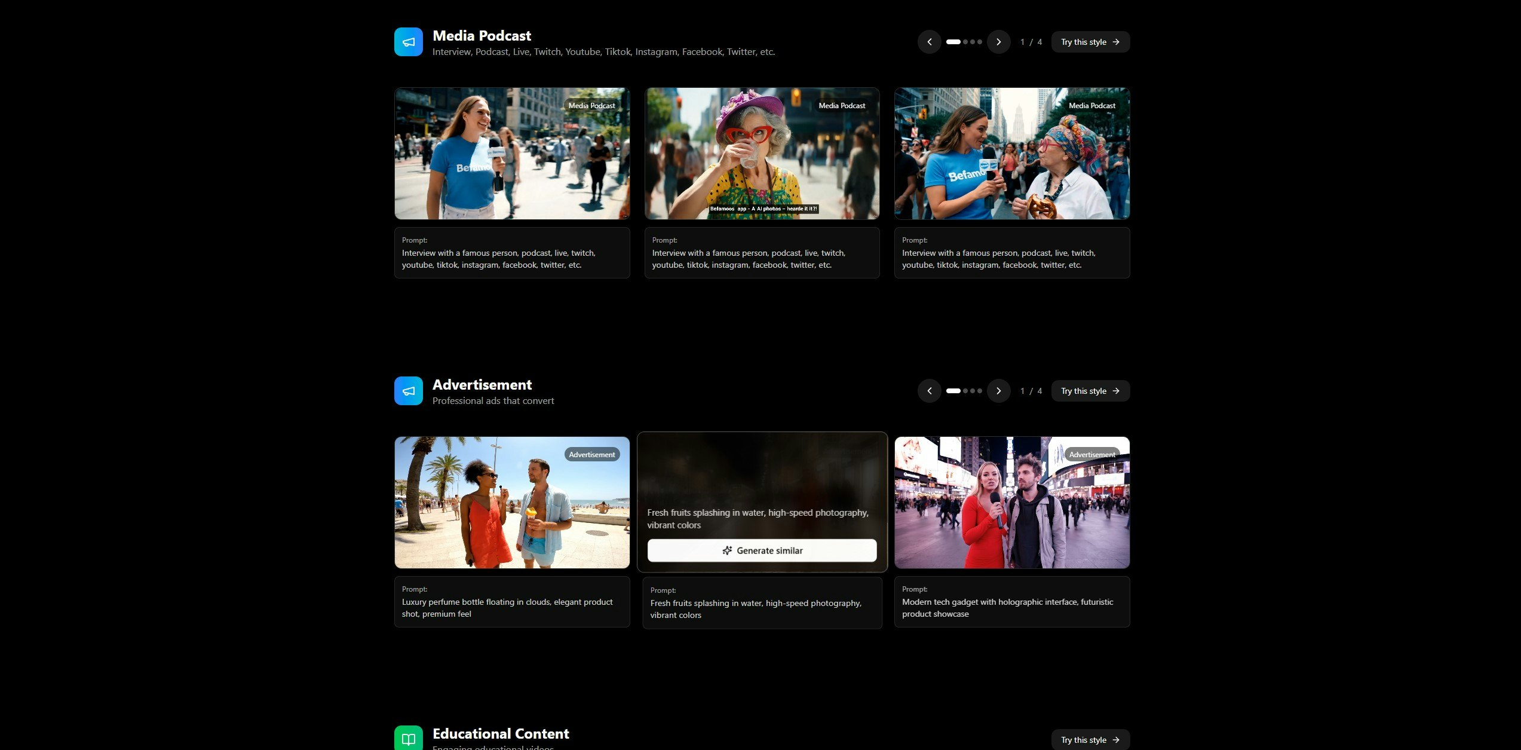
Task: Select the active pagination dash in Media Podcast
Action: 953,42
